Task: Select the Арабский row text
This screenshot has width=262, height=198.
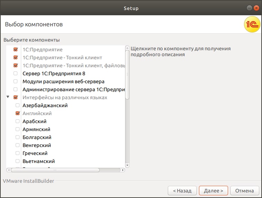Action: click(x=34, y=121)
